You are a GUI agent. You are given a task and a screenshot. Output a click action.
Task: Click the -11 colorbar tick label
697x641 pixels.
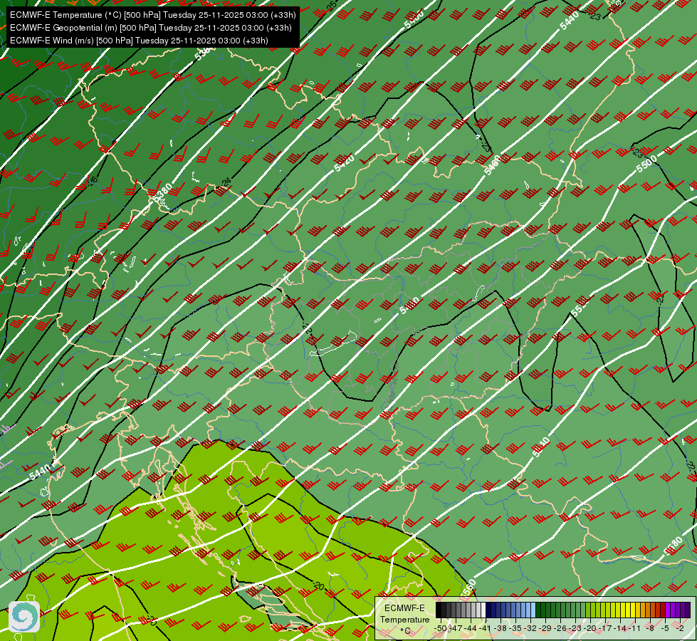pos(635,628)
